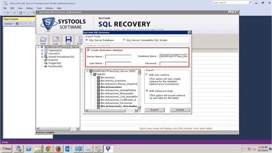Open the Debug menu in SSMS
The height and width of the screenshot is (153, 272).
coord(29,8)
